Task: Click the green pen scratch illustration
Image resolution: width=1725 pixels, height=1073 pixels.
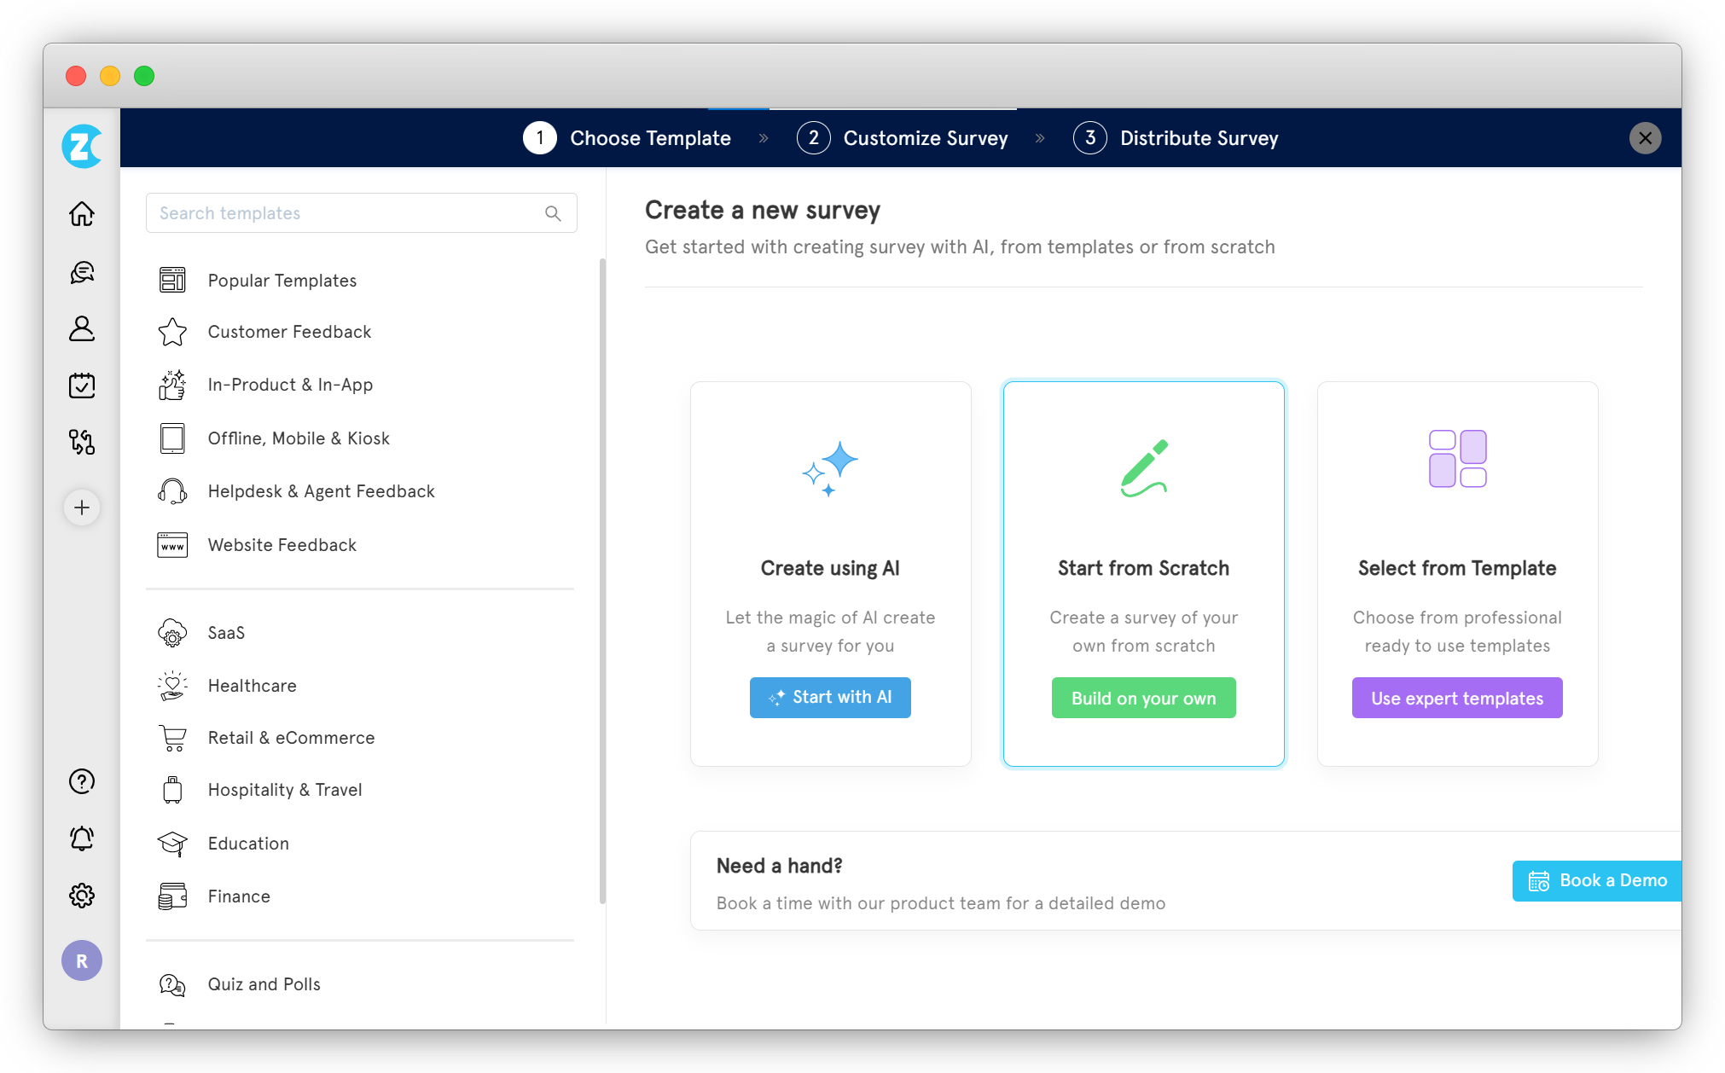Action: 1144,468
